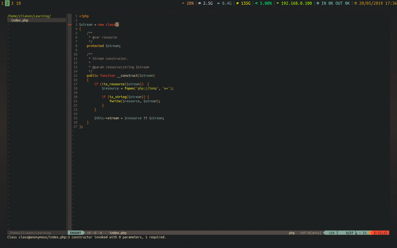Viewport: 397px width, 248px height.
Task: Click the traffic icon showing IN 0K OUT 0K
Action: [318, 3]
